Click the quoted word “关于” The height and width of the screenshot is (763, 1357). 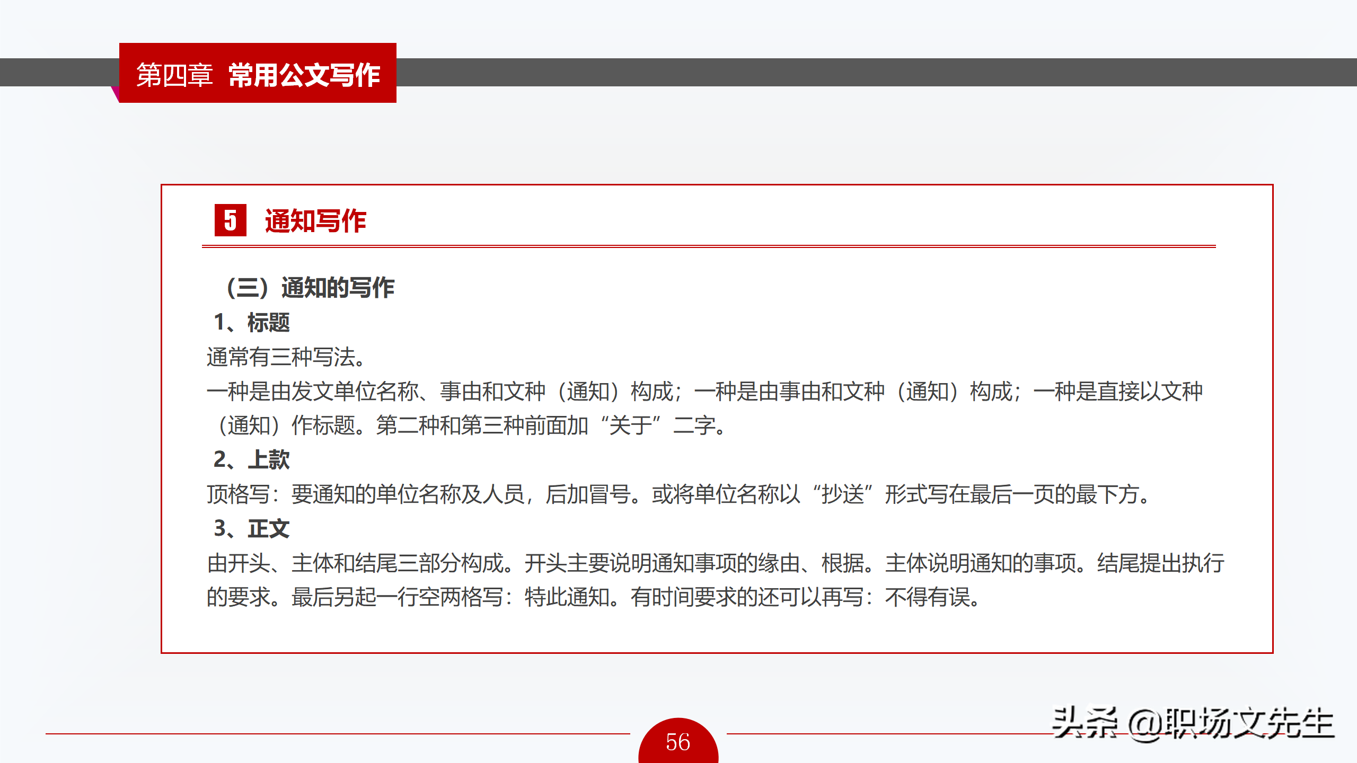coord(631,425)
